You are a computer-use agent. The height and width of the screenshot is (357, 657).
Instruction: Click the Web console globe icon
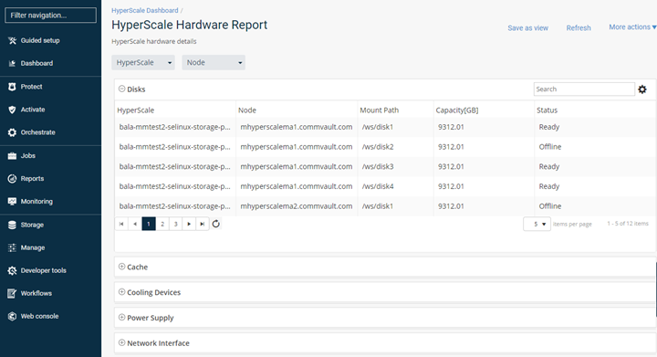point(12,316)
